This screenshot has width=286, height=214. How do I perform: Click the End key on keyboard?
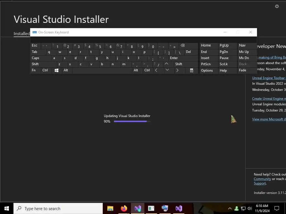[208, 52]
